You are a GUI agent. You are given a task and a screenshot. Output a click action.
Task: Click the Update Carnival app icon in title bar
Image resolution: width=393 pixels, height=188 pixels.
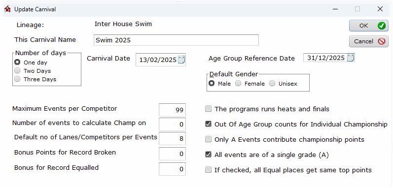(7, 9)
